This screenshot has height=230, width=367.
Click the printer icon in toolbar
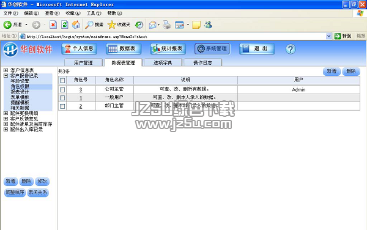tap(166, 24)
